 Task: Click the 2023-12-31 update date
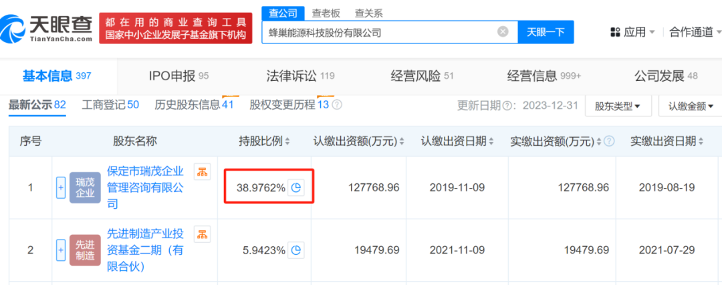(x=550, y=106)
